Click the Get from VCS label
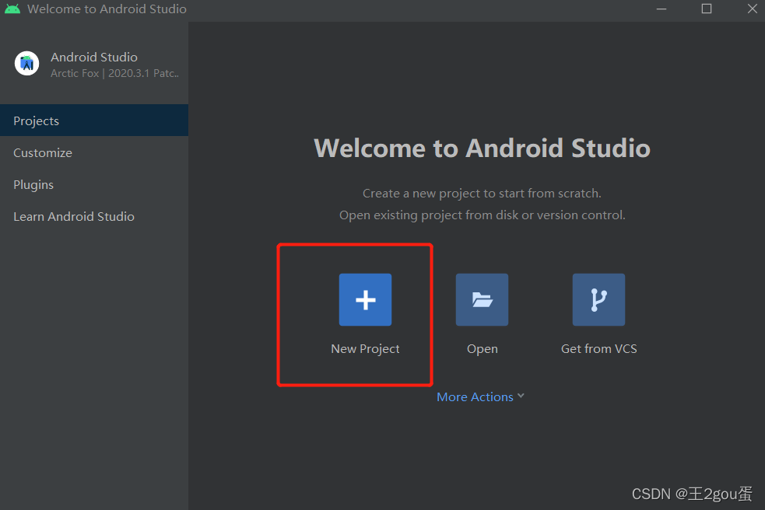765x510 pixels. pos(598,348)
